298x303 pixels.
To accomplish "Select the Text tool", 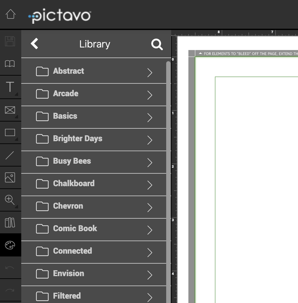I will coord(10,87).
